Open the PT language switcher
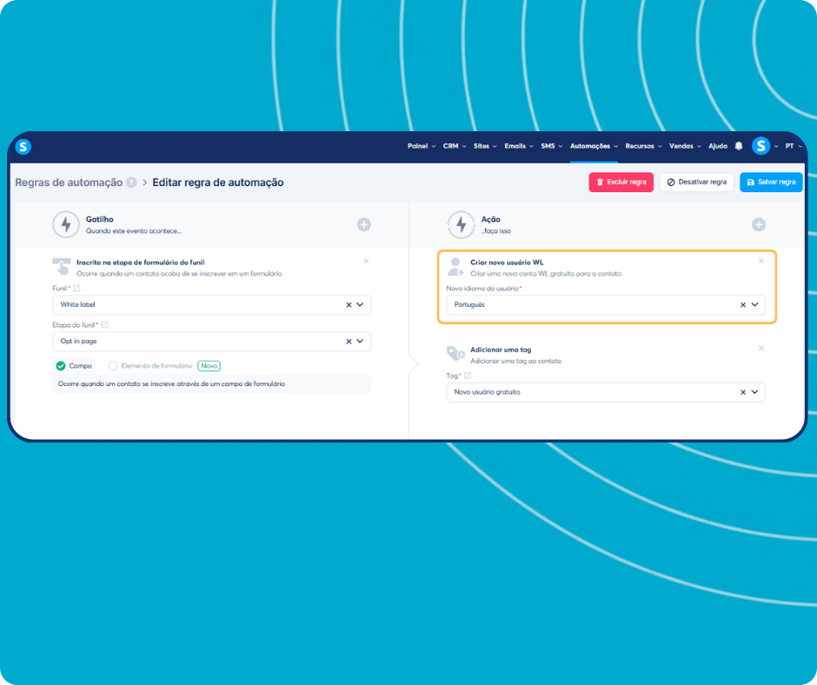817x685 pixels. click(x=793, y=146)
